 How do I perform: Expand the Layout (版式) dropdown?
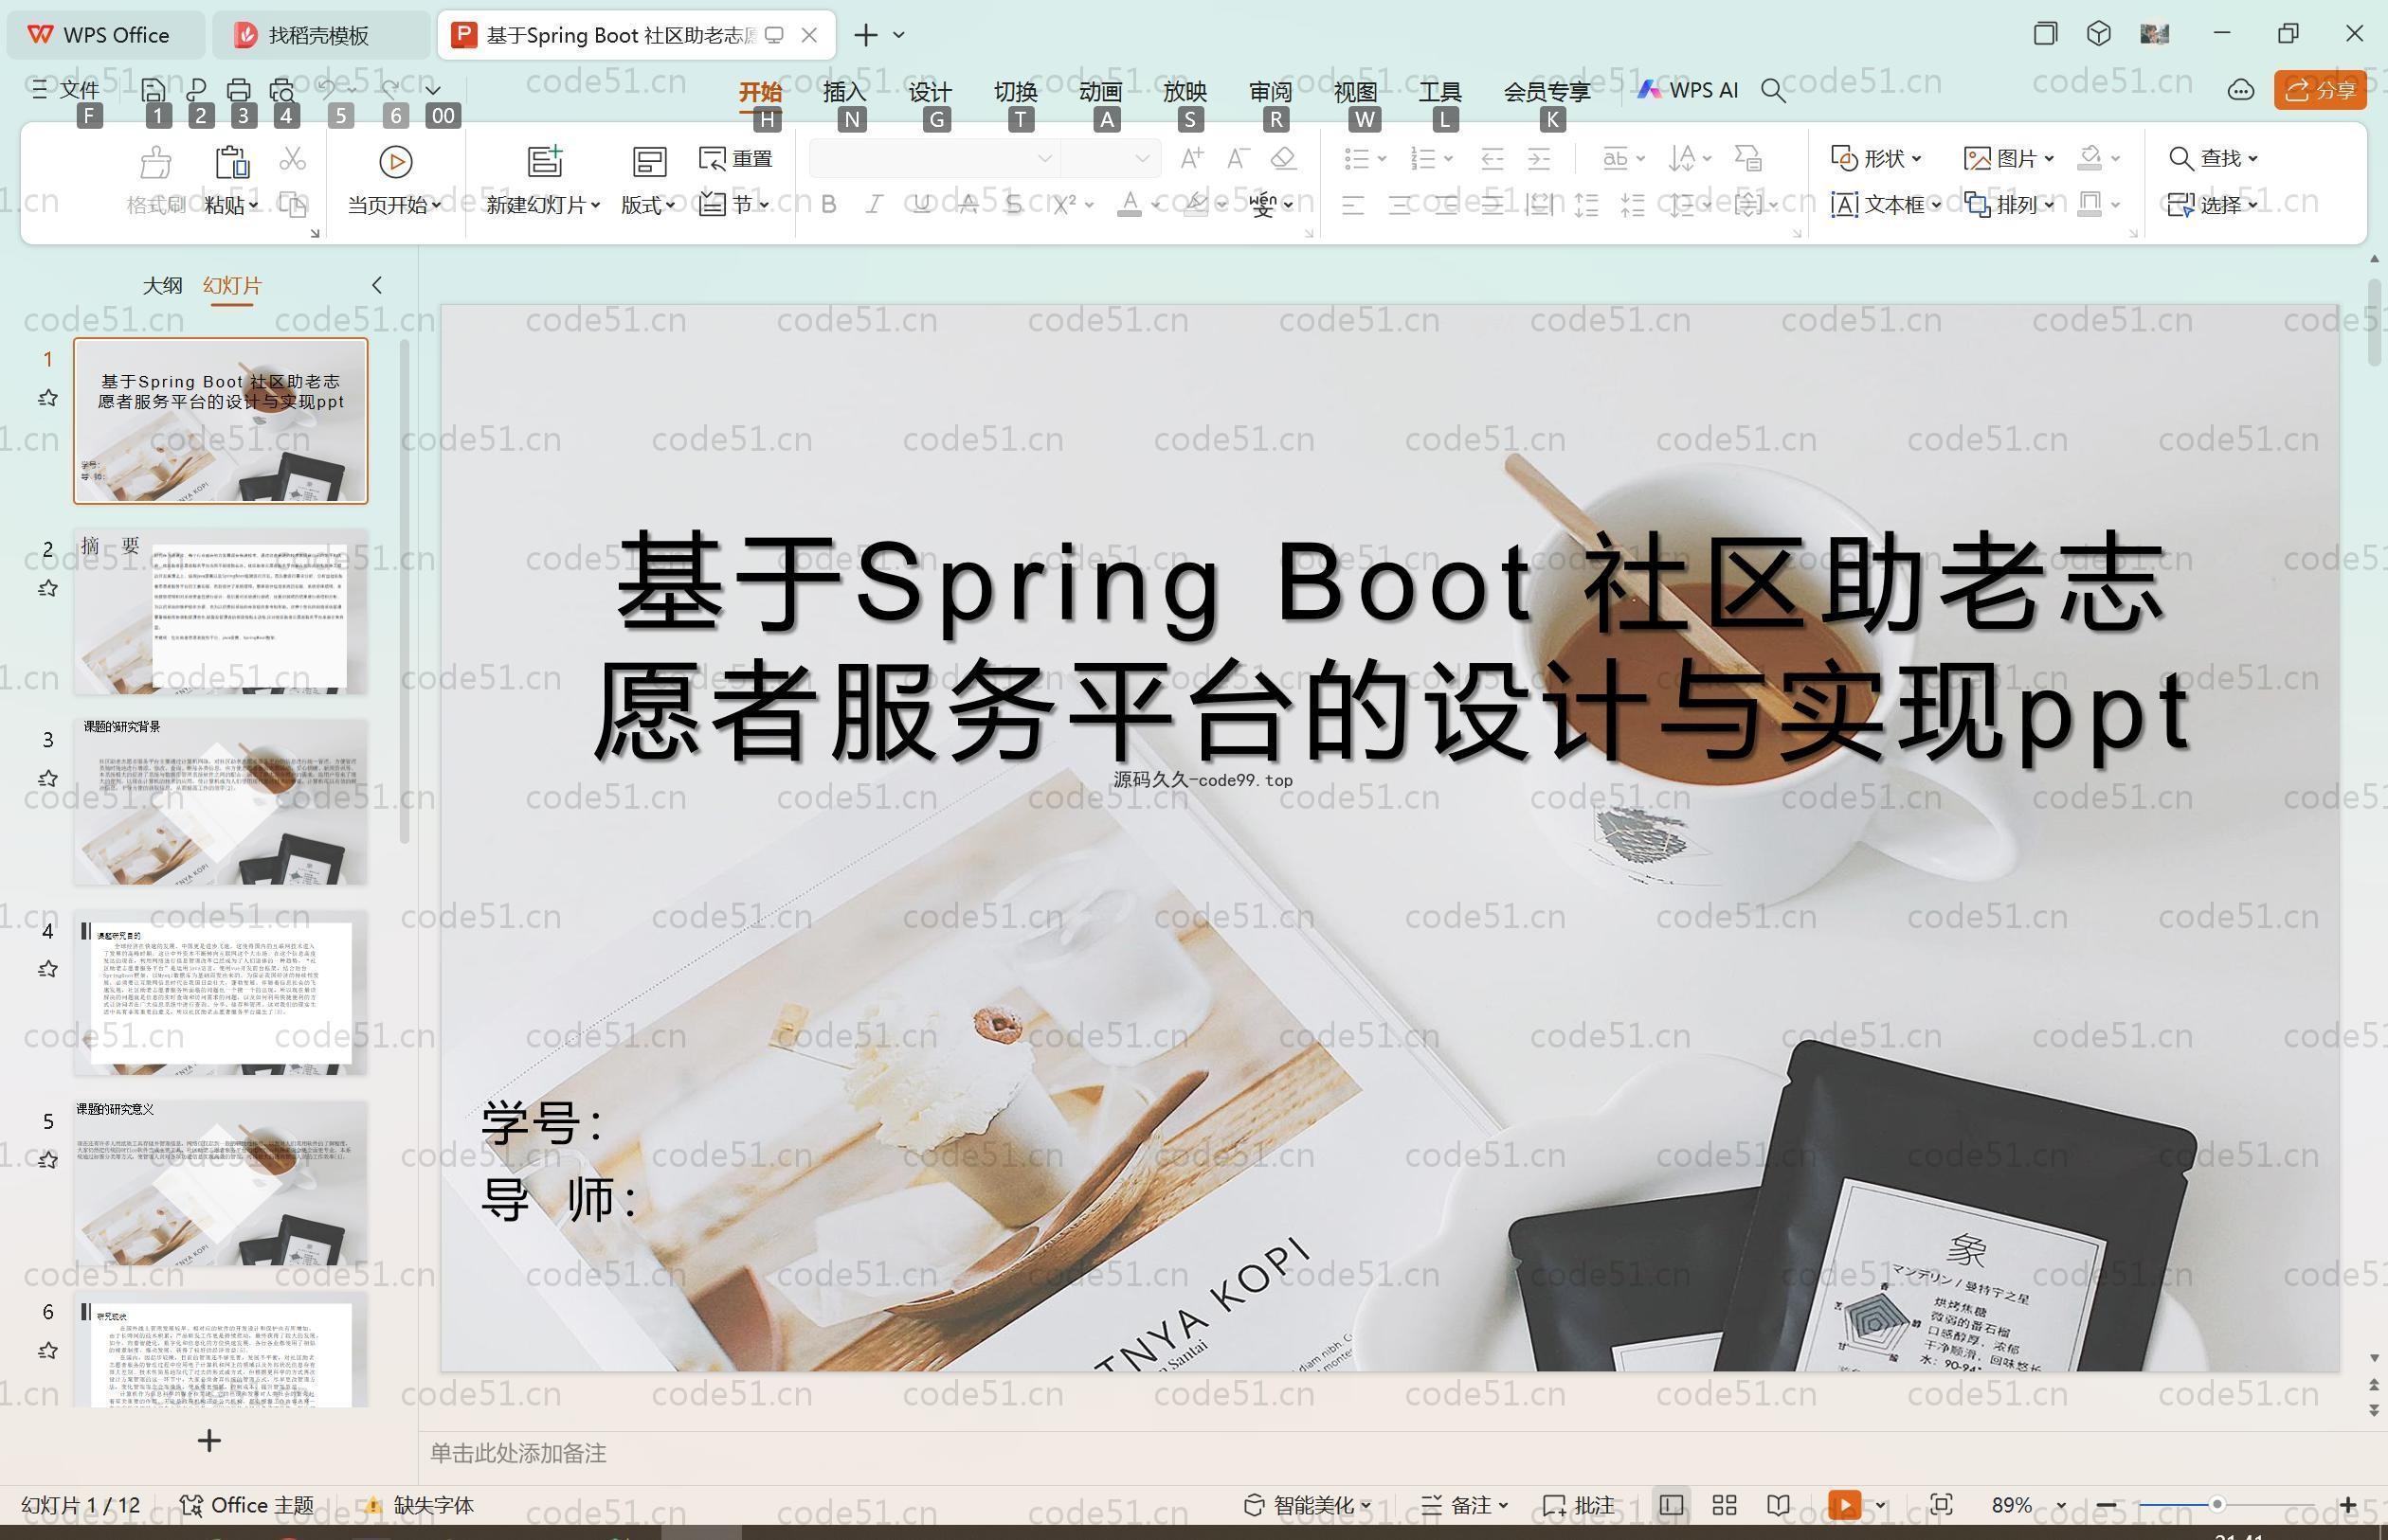pos(647,205)
